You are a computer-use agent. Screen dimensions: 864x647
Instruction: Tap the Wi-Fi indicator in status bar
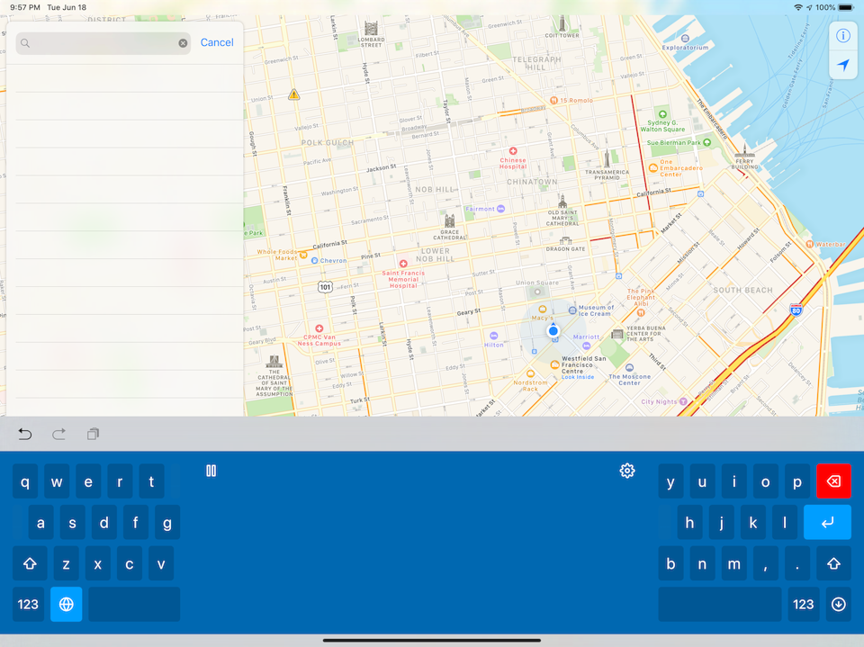(x=798, y=8)
